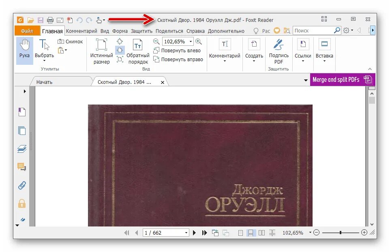Image resolution: width=390 pixels, height=252 pixels.
Task: Close the Скотный Двор document tab
Action: click(x=163, y=82)
